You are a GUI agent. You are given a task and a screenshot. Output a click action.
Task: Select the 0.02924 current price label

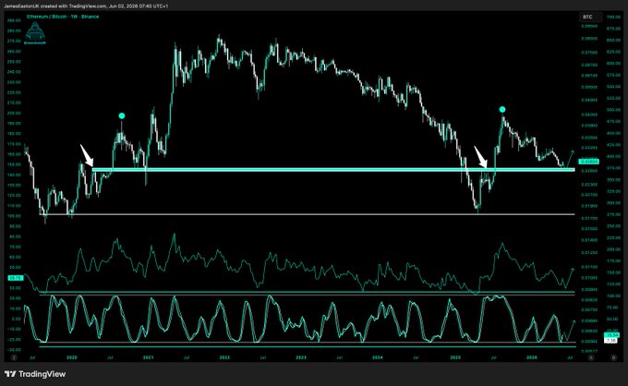coord(589,162)
